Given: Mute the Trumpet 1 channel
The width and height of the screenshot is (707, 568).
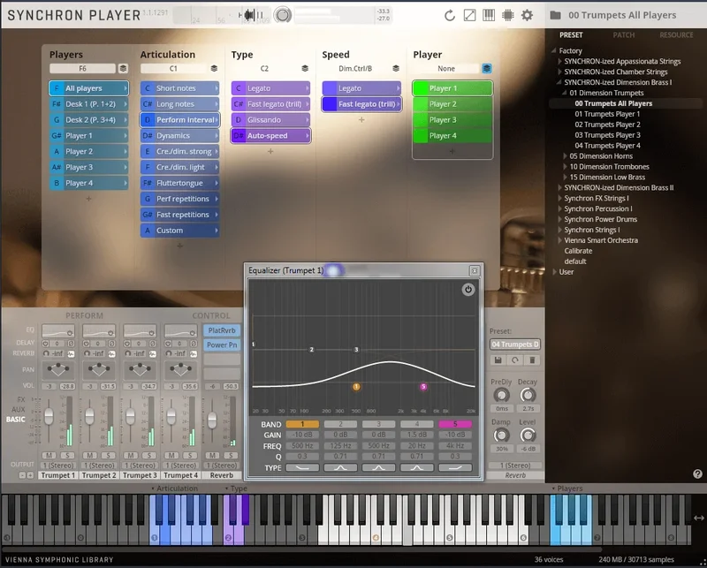Looking at the screenshot, I should 49,455.
